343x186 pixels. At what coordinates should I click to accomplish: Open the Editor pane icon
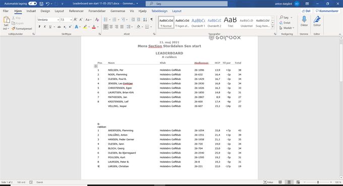pyautogui.click(x=317, y=21)
